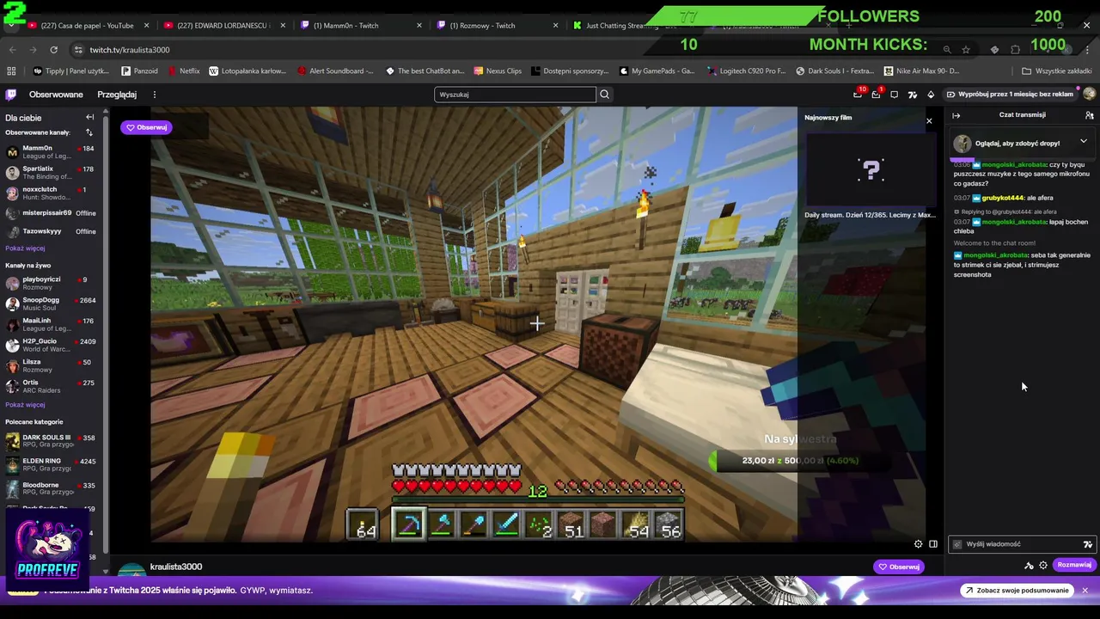
Task: Open the tab list dropdown arrow
Action: [10, 26]
